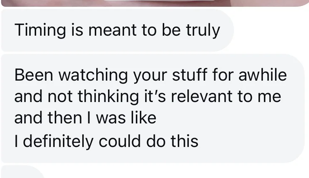Click the word 'truly' in the first message
309x178 pixels.
pos(203,30)
